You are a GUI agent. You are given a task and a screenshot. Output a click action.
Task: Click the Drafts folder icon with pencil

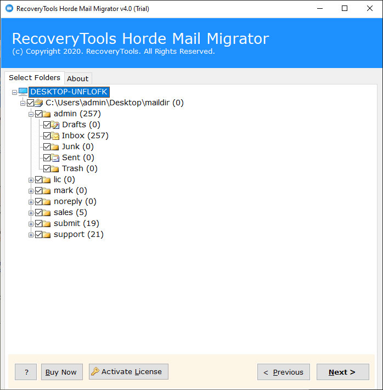click(55, 125)
